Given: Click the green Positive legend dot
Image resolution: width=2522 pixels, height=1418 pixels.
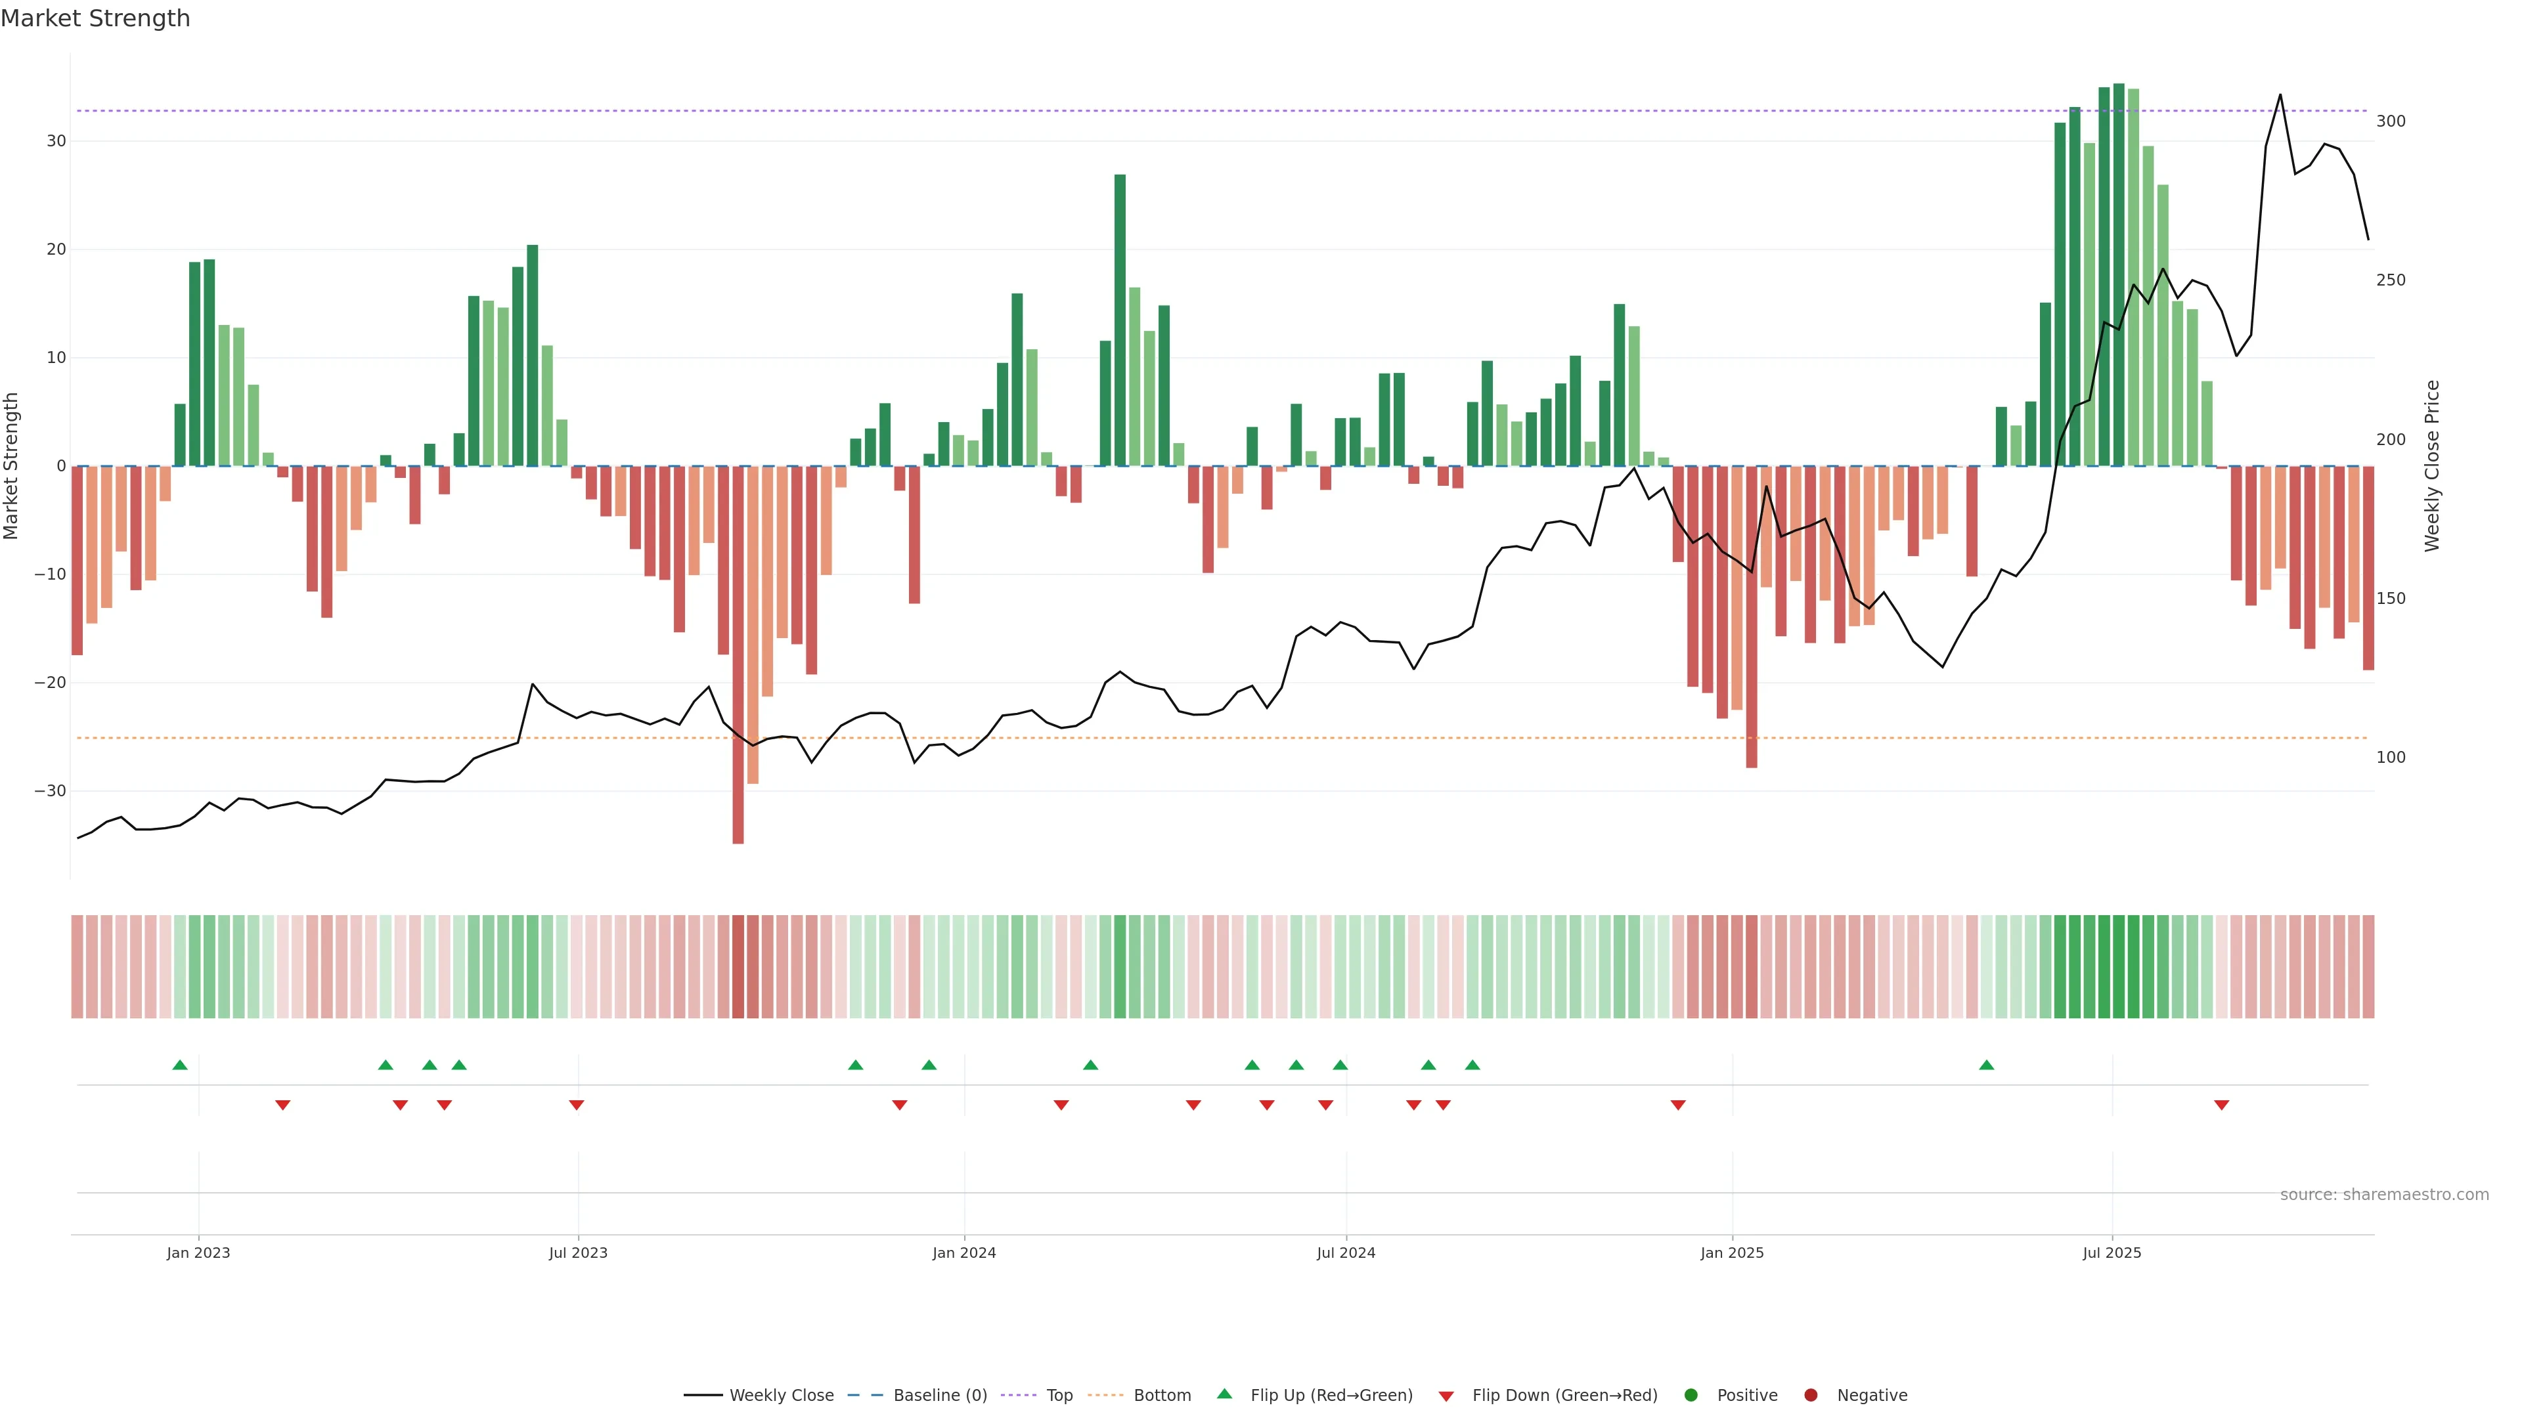Looking at the screenshot, I should tap(1691, 1396).
